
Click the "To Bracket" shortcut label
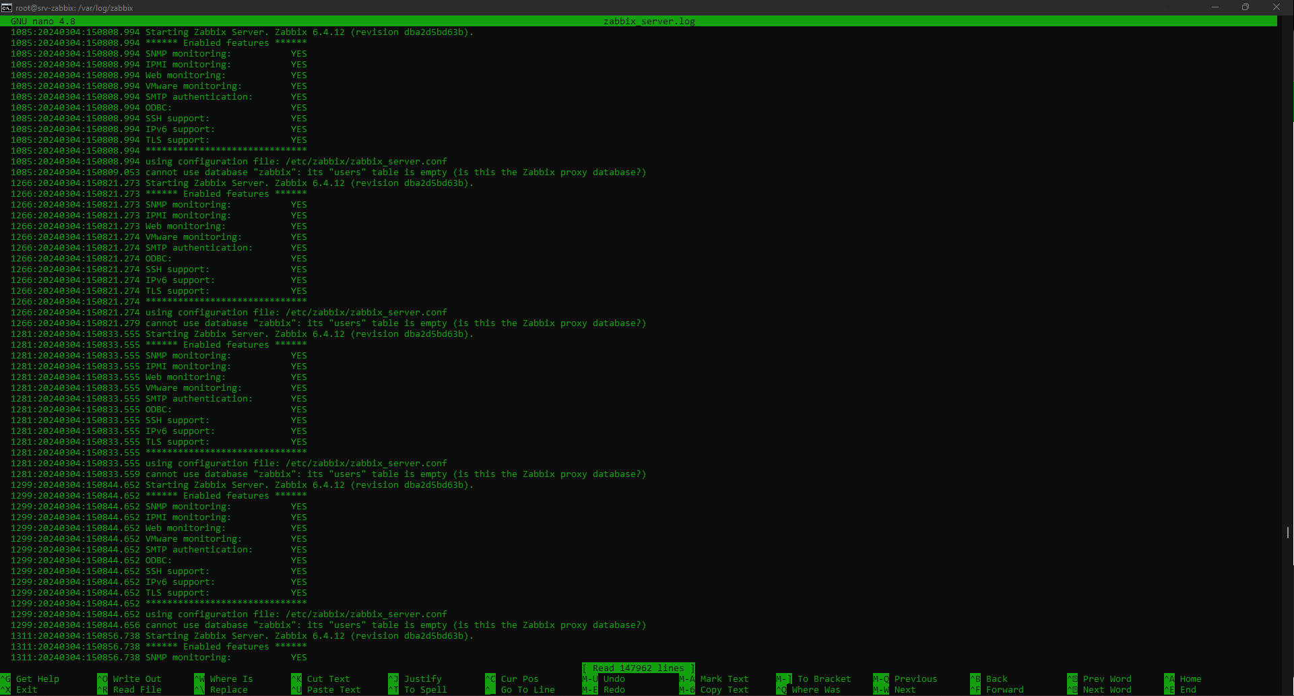tap(824, 679)
